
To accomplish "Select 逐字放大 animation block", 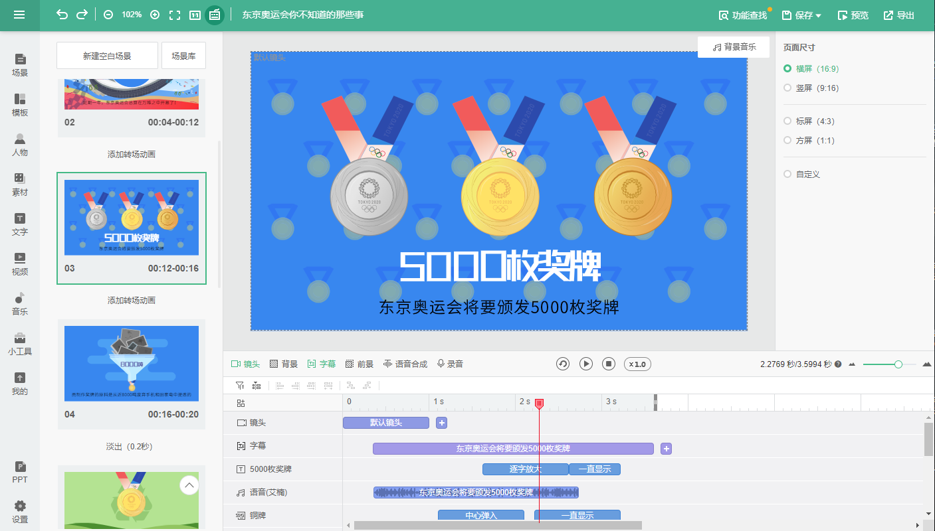I will 526,469.
